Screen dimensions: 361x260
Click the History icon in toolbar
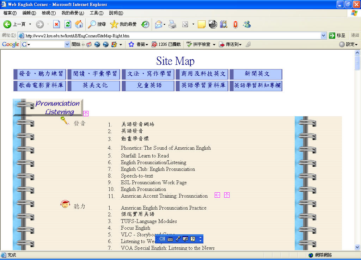(145, 24)
